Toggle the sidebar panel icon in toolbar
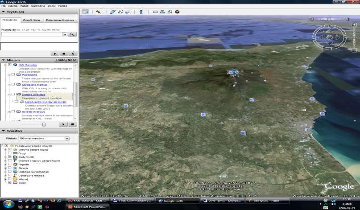 click(85, 12)
